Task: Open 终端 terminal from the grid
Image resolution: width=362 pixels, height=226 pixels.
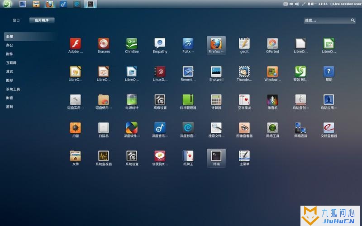Action: [216, 158]
